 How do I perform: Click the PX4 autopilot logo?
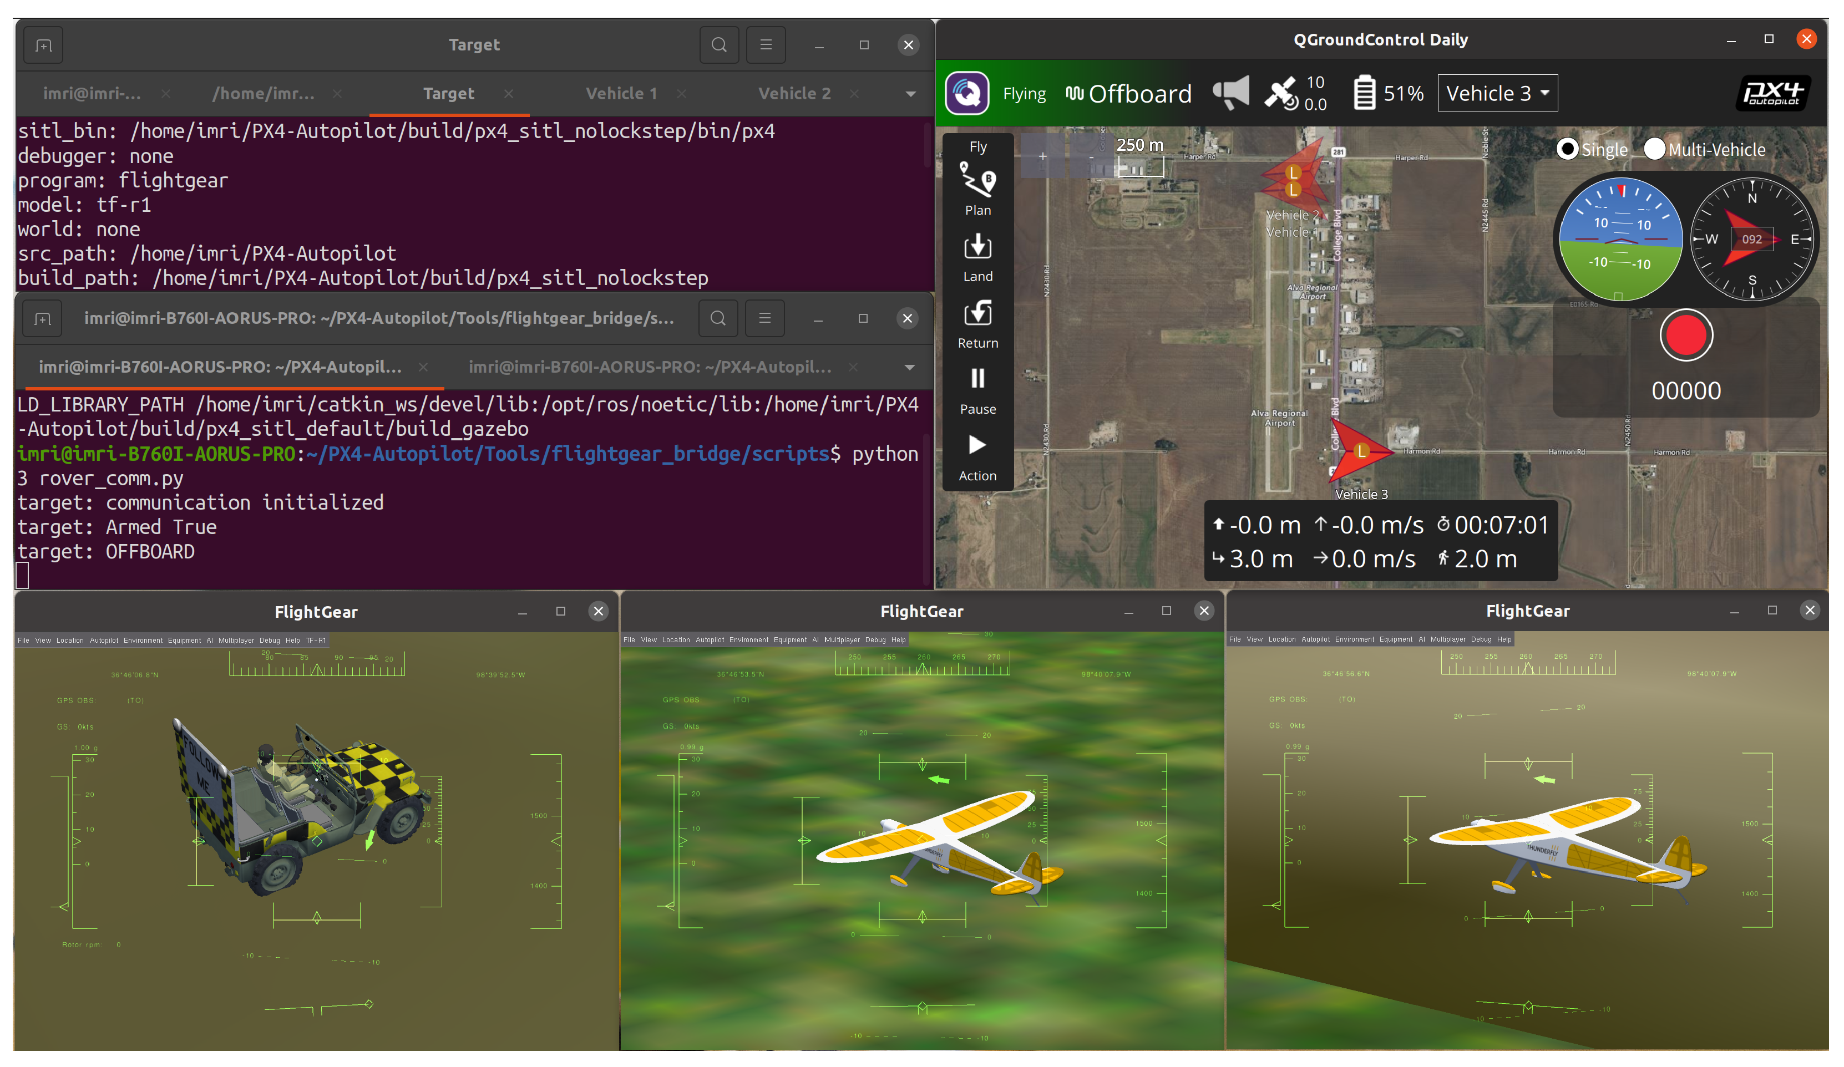click(x=1772, y=93)
